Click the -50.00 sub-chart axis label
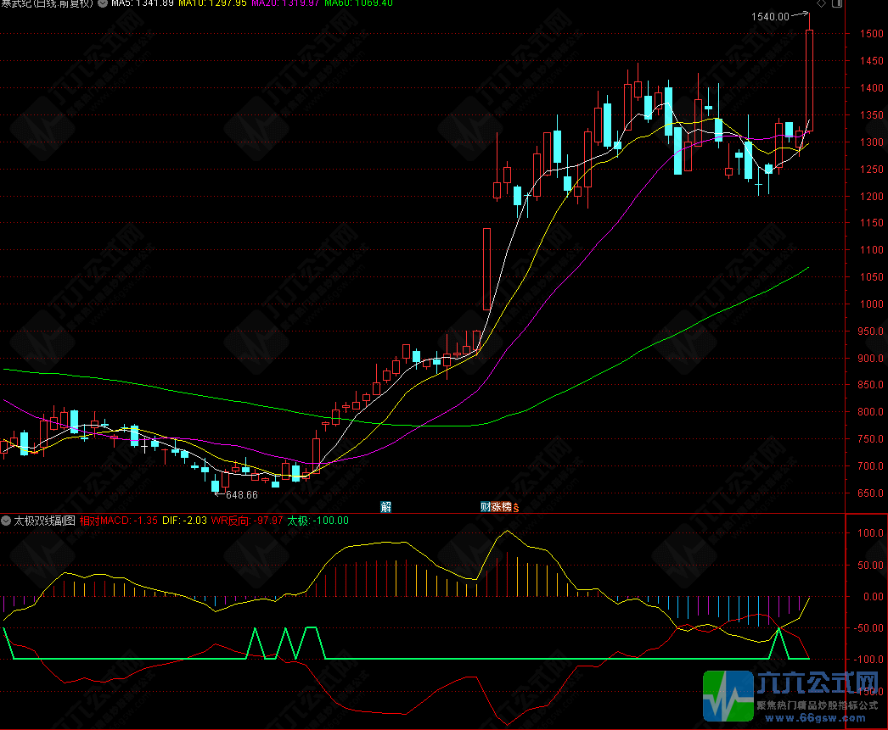 869,627
